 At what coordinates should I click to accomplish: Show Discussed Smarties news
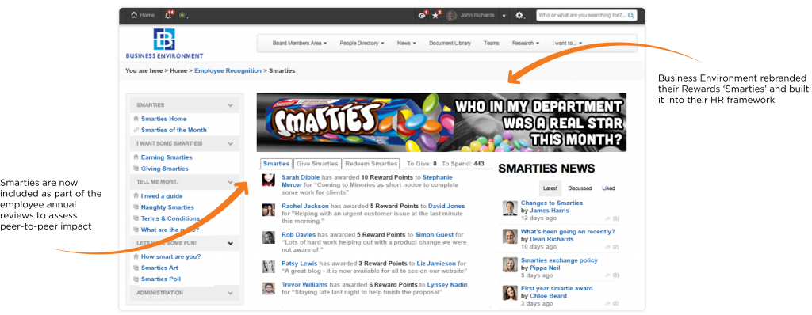point(580,189)
